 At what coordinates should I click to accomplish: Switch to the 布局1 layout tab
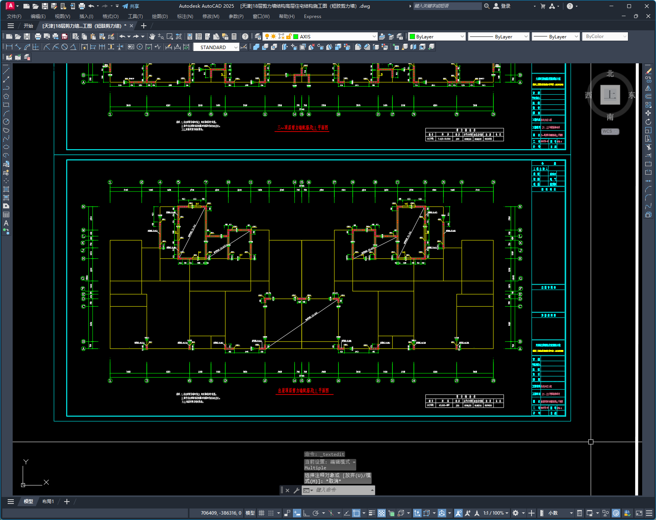(48, 502)
